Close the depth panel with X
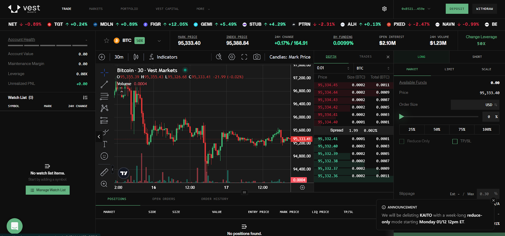Image resolution: width=505 pixels, height=236 pixels. coord(388,57)
